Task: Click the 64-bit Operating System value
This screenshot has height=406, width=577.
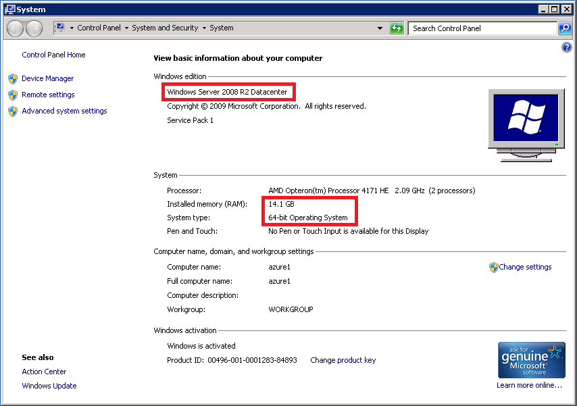Action: (x=307, y=218)
